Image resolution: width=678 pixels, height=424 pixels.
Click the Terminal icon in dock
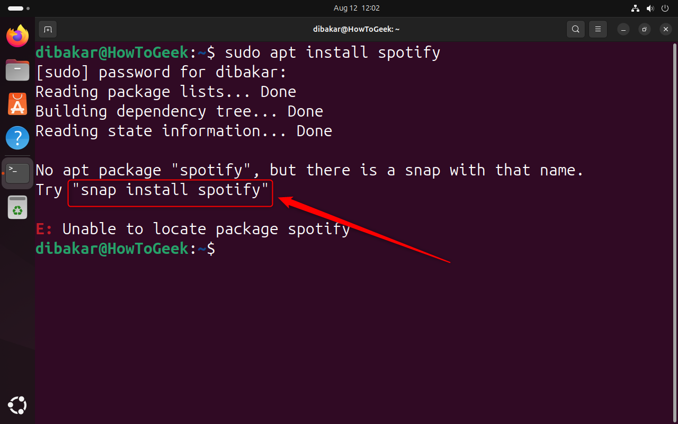tap(17, 173)
